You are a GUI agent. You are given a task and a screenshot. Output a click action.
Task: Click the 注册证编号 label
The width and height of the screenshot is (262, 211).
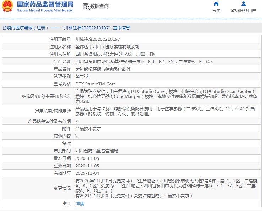click(x=60, y=39)
